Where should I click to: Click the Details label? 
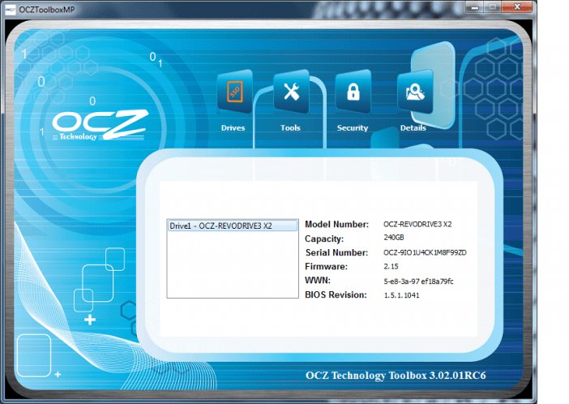pos(413,128)
